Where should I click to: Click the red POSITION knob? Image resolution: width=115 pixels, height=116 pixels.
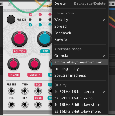19,39
